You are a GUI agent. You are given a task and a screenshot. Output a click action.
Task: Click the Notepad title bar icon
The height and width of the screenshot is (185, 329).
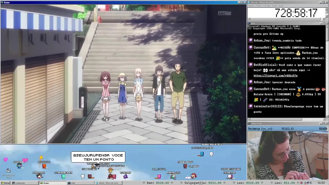pyautogui.click(x=249, y=2)
